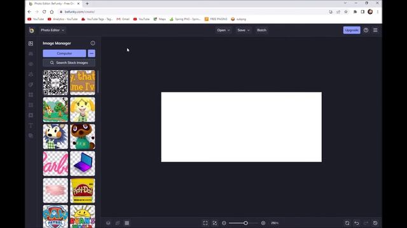Click the browser address bar

pos(192,11)
